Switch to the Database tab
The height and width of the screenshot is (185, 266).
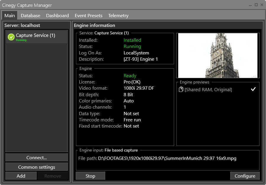coord(30,15)
